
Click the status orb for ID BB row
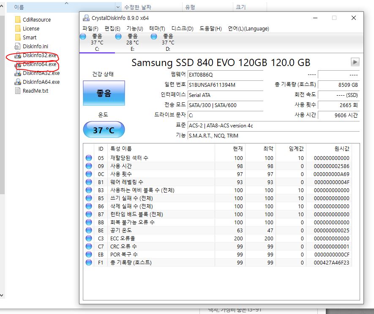(89, 222)
